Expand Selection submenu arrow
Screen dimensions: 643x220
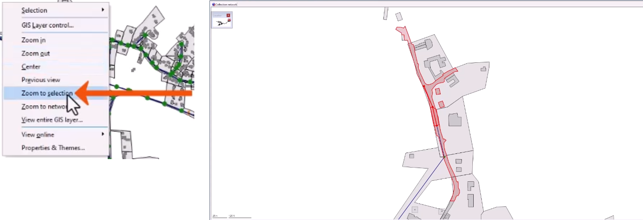(103, 10)
